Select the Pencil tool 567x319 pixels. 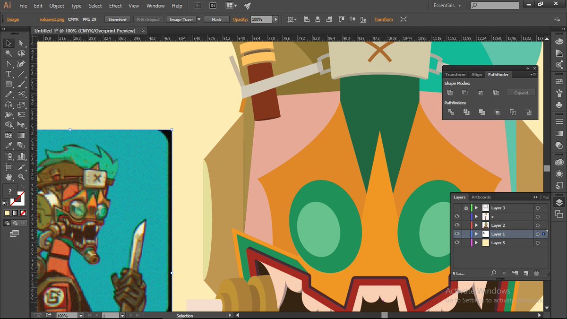tap(9, 95)
